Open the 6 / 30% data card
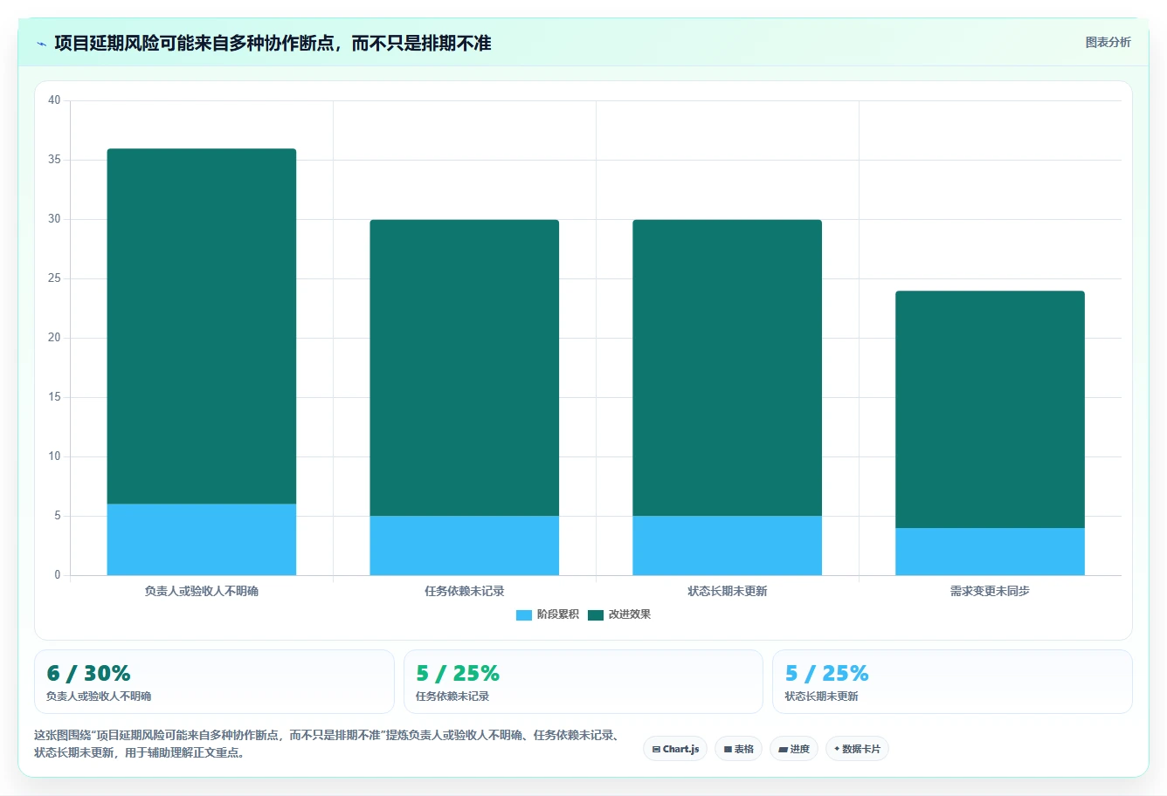 214,682
